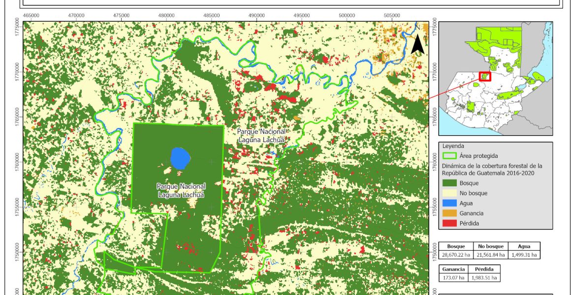Click the blue Laguna Lachuá lake on map
The image size is (576, 295).
coord(181,158)
